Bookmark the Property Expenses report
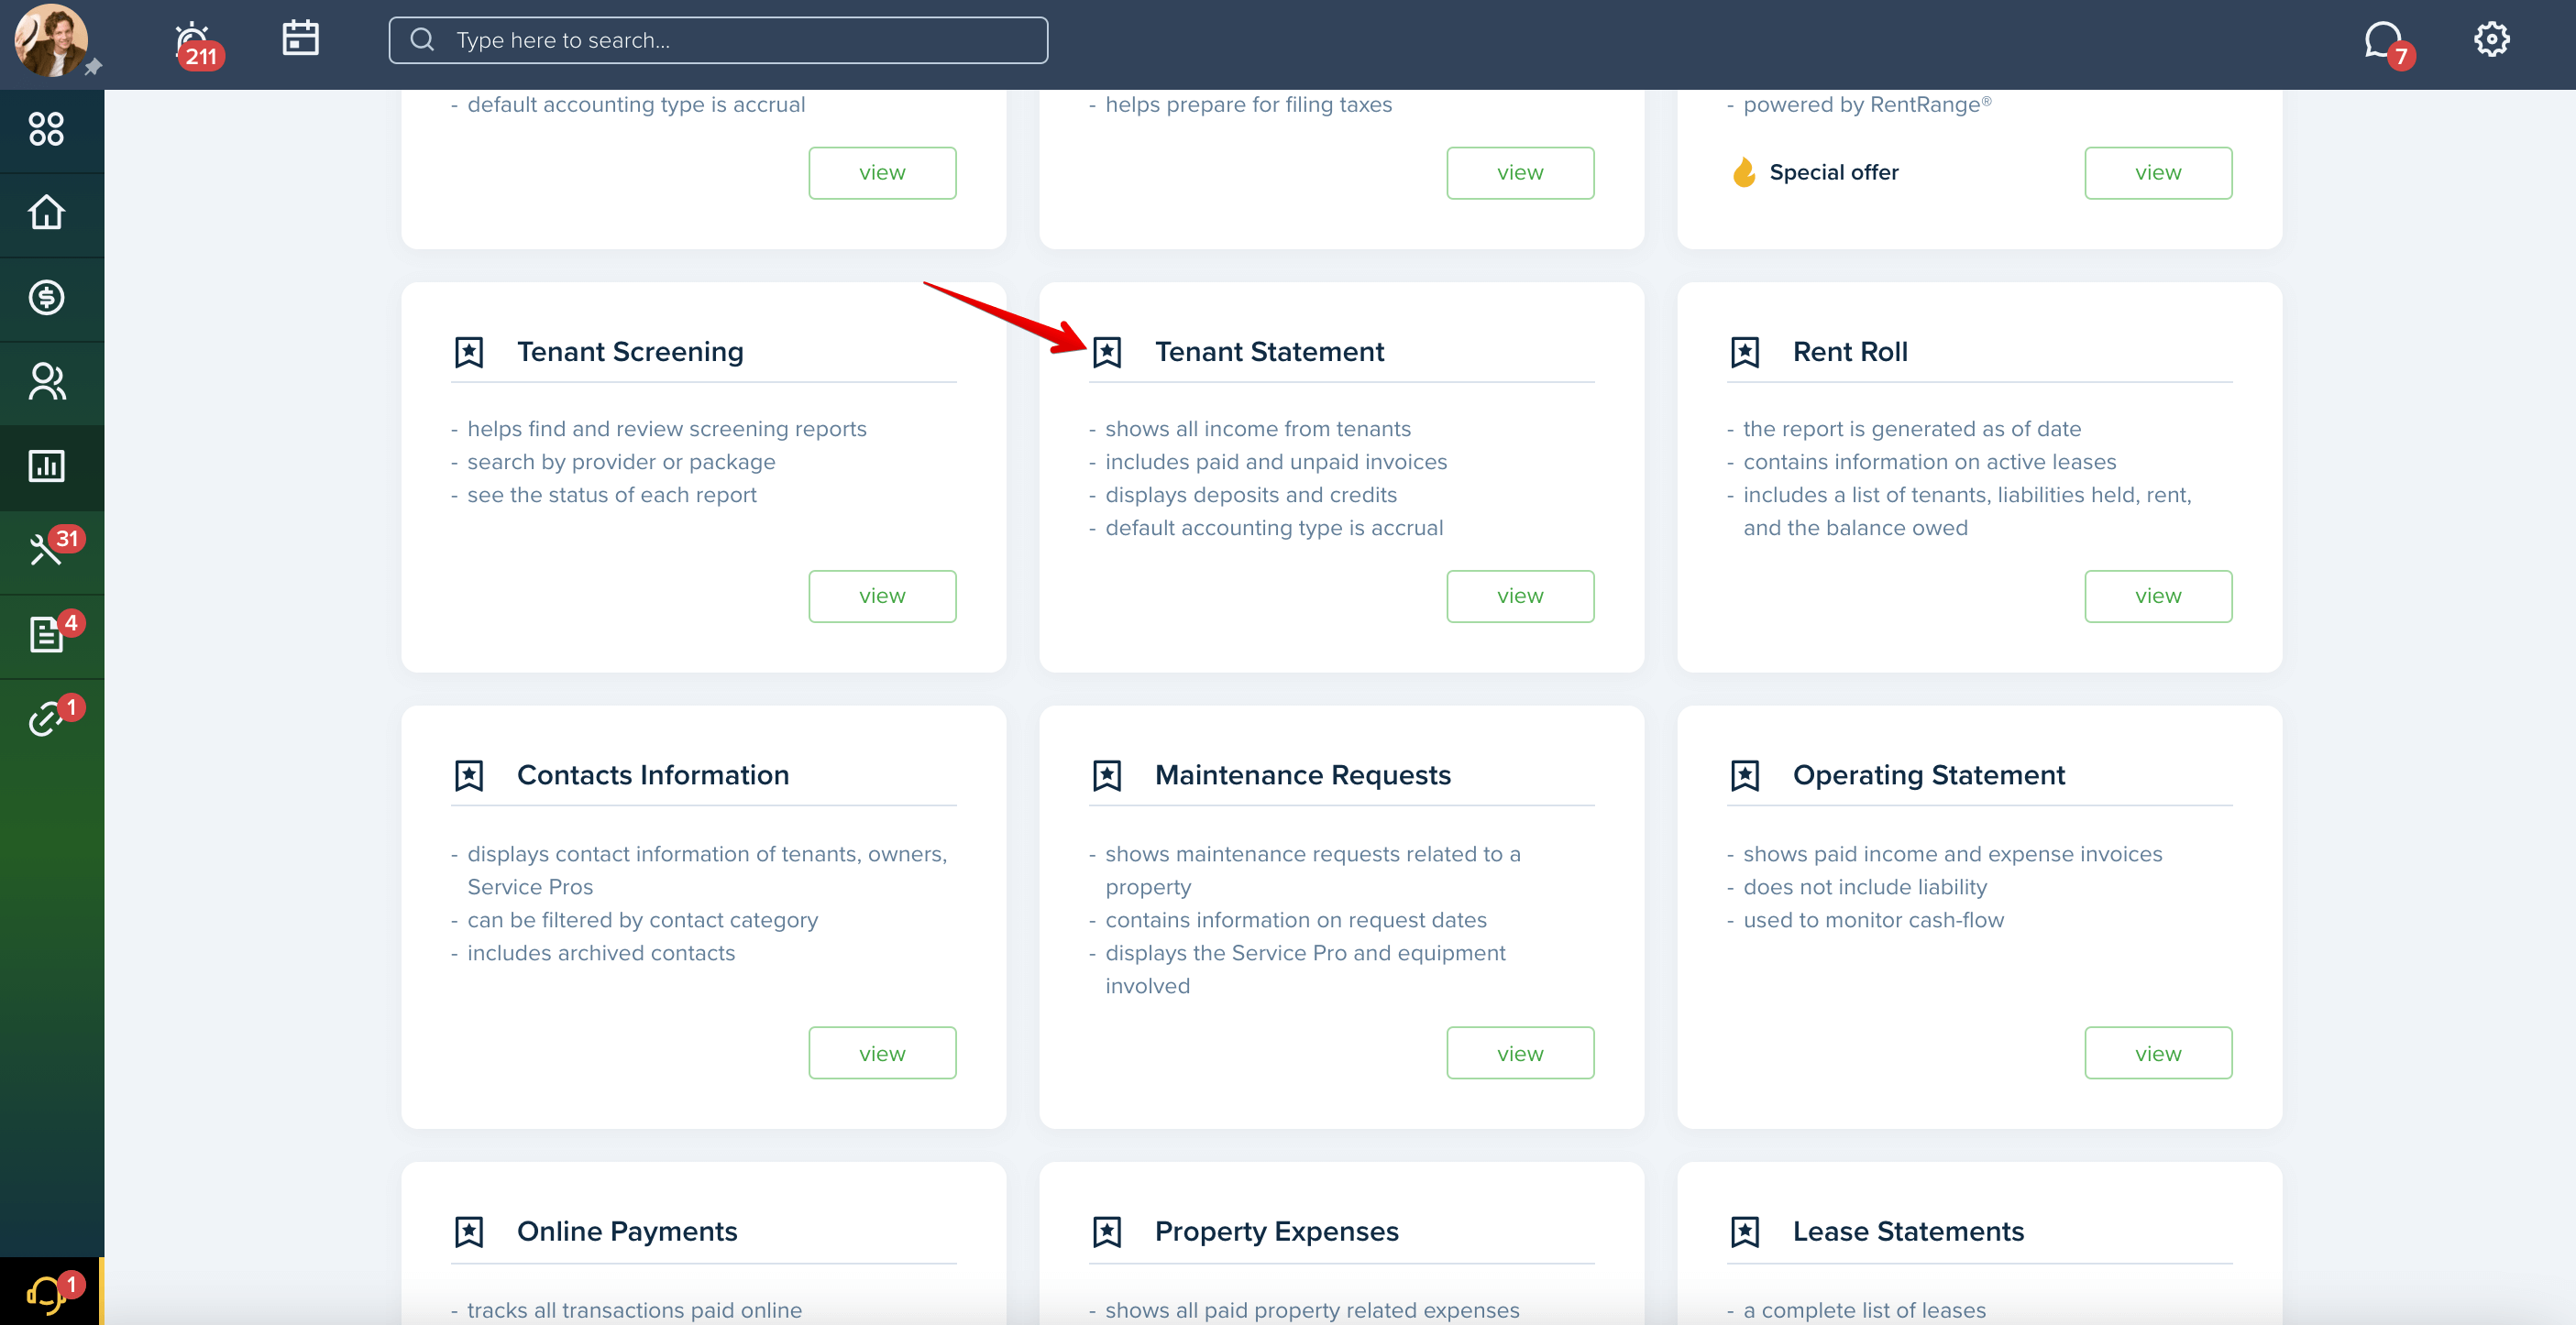 1107,1232
